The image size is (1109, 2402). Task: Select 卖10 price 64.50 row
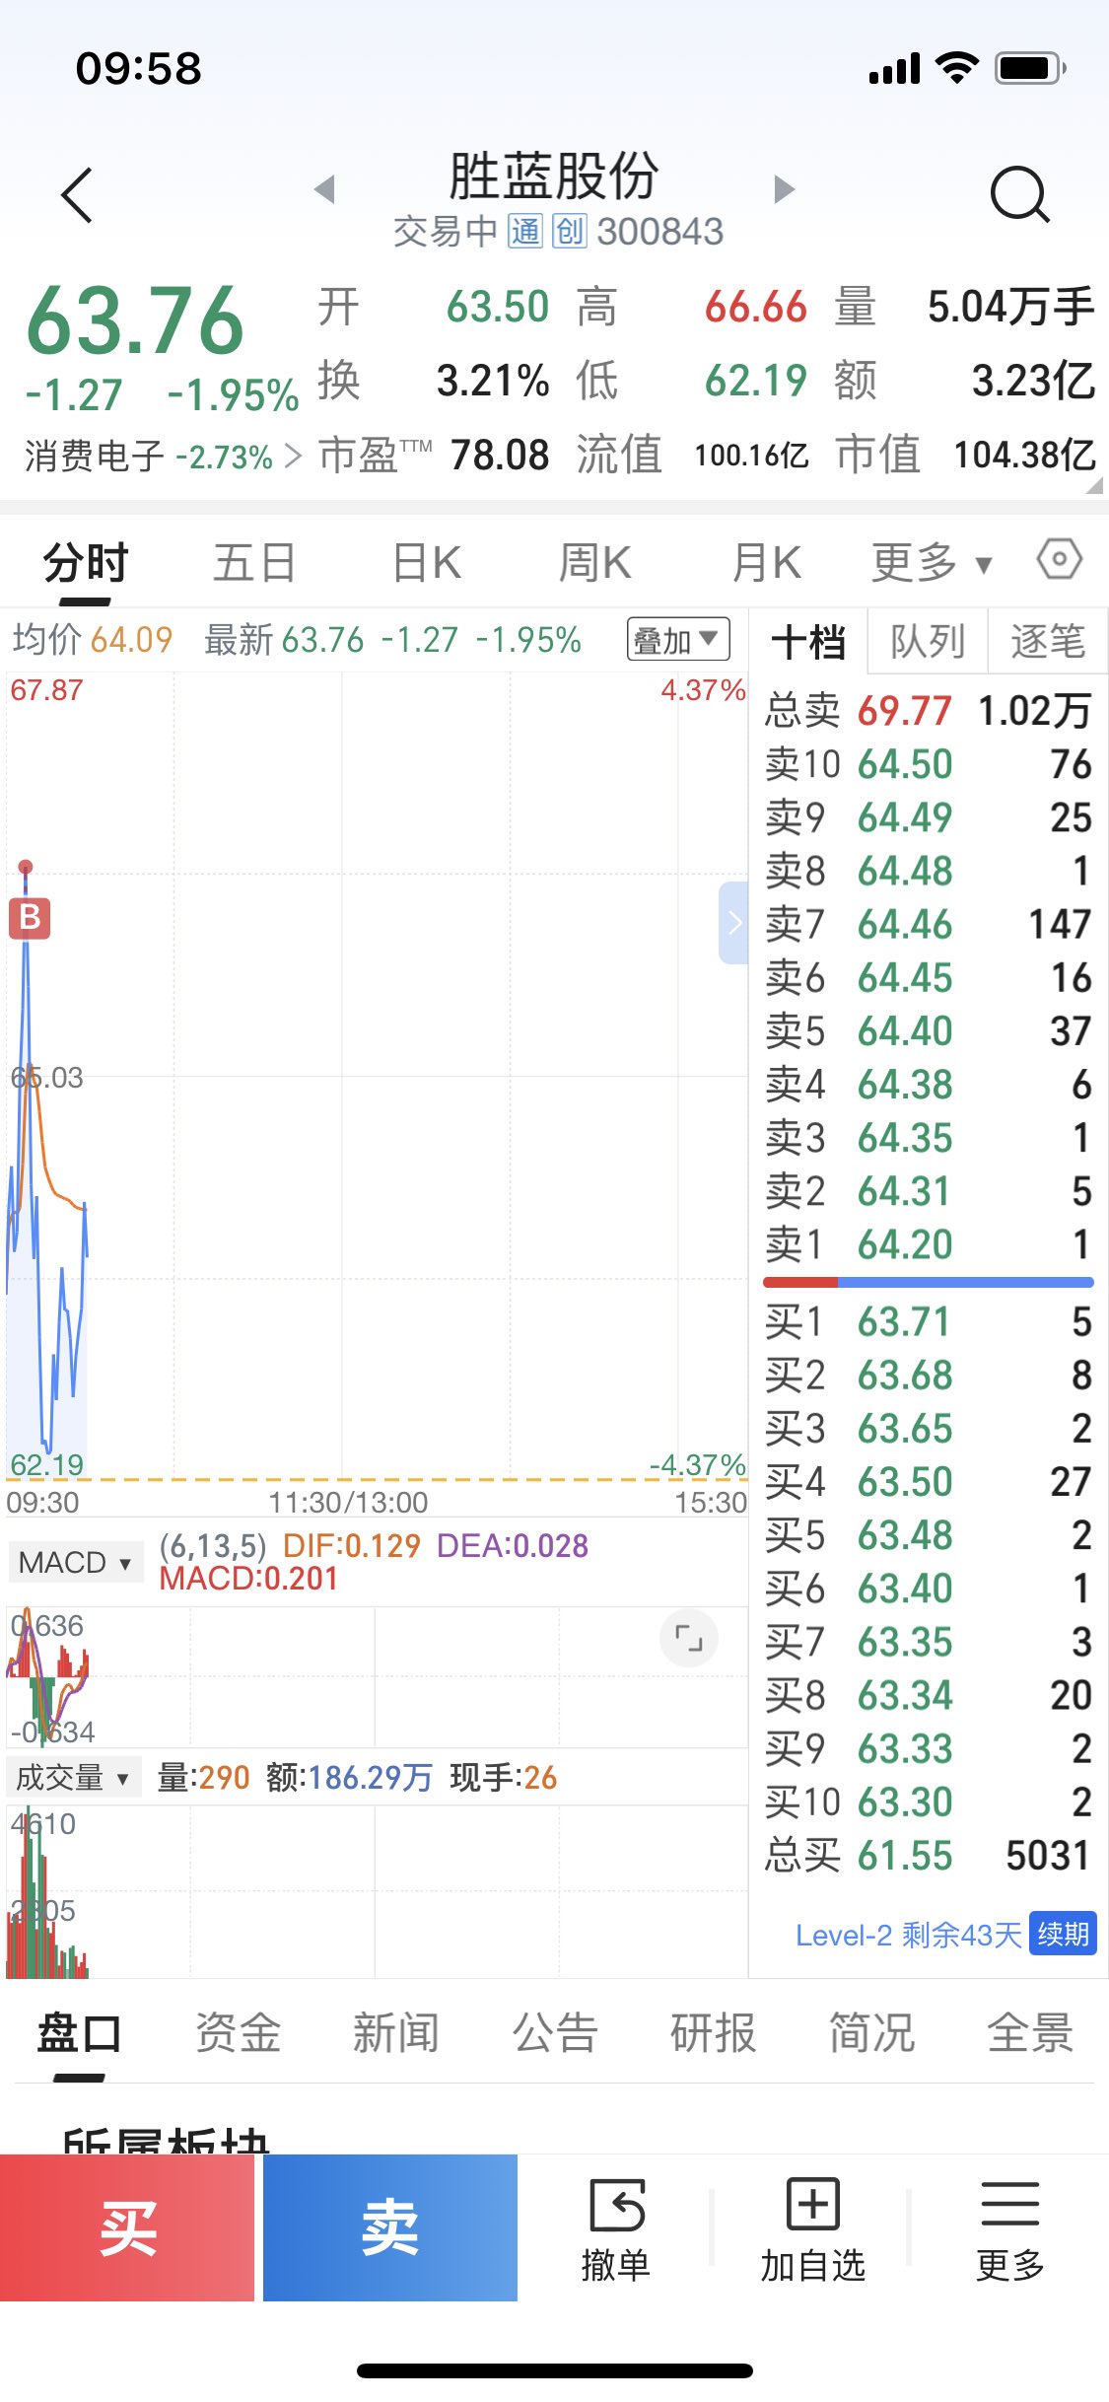[x=929, y=764]
